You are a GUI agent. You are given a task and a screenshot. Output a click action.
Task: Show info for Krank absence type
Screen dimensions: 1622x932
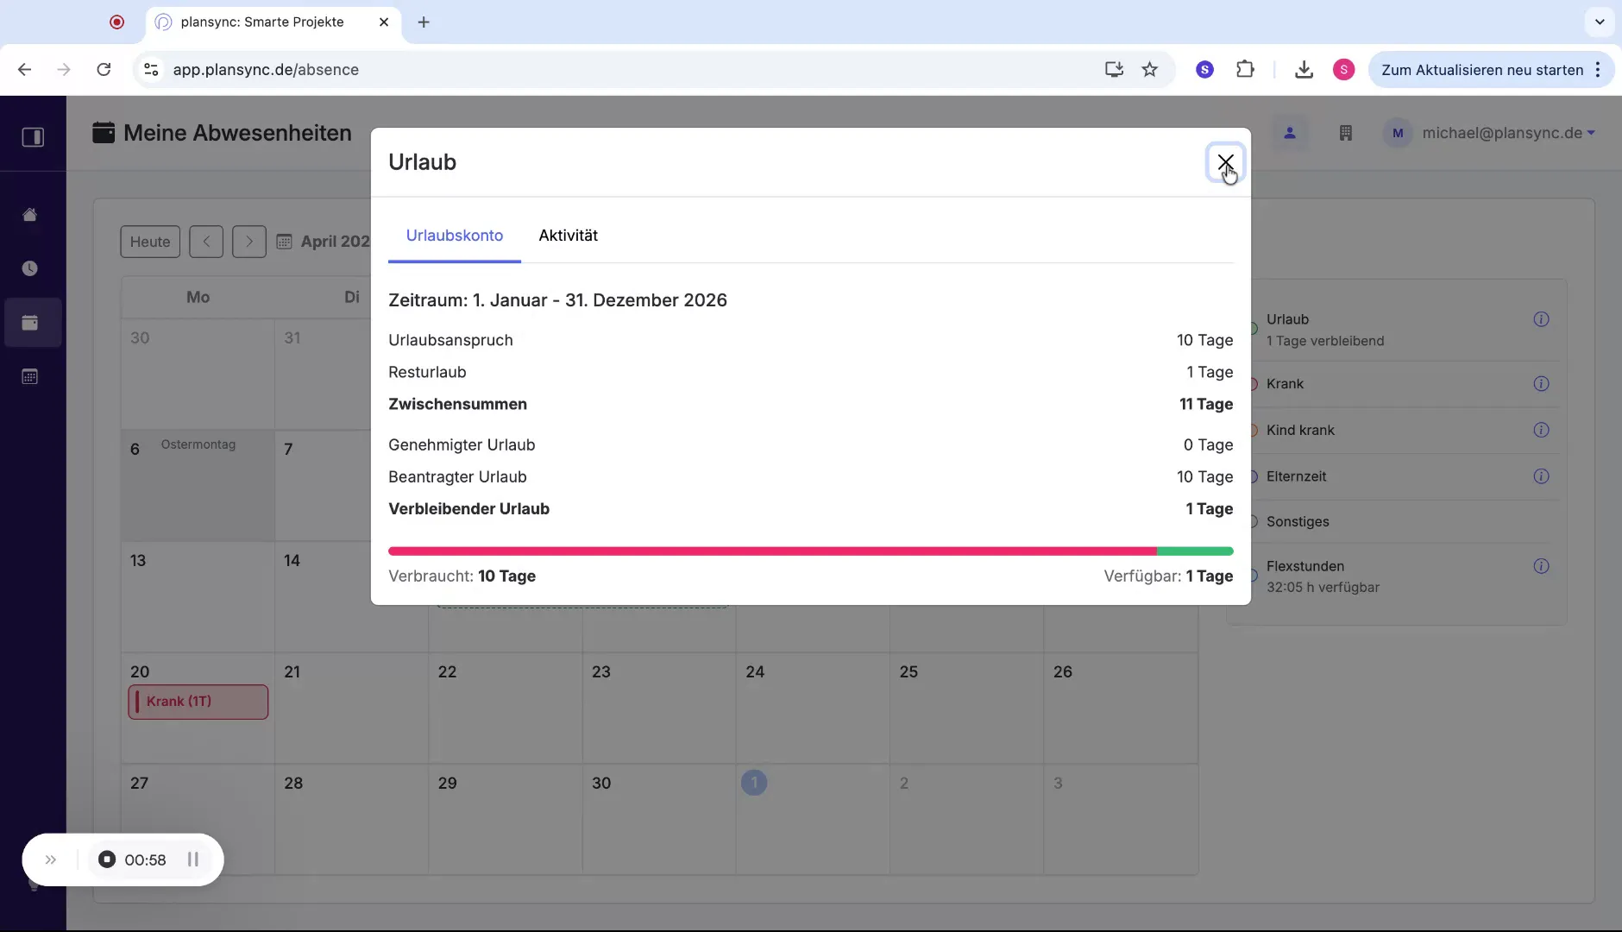coord(1541,384)
